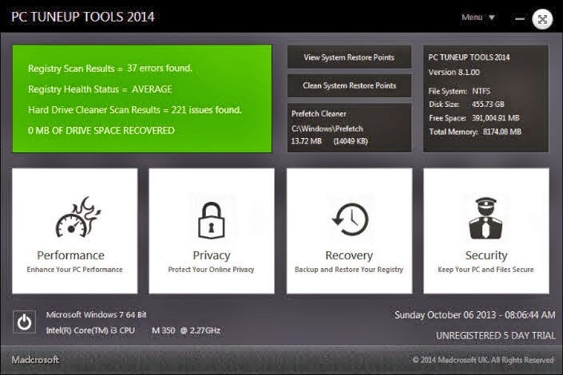Screen dimensions: 563x375
Task: Click 'Backup and Restore Your Registry' subtitle
Action: tap(349, 270)
